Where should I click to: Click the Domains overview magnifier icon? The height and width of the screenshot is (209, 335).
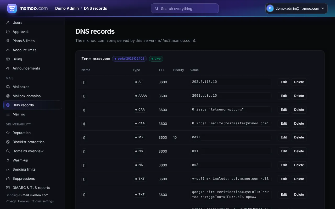tap(8, 151)
